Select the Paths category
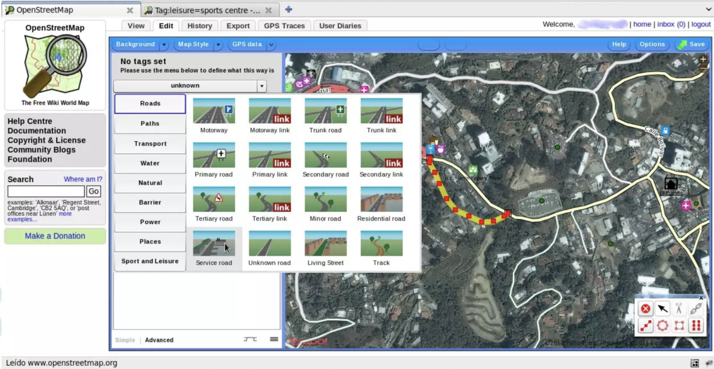 pyautogui.click(x=150, y=123)
